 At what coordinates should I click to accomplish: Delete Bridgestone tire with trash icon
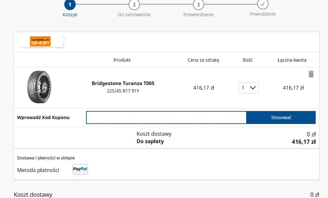click(311, 74)
